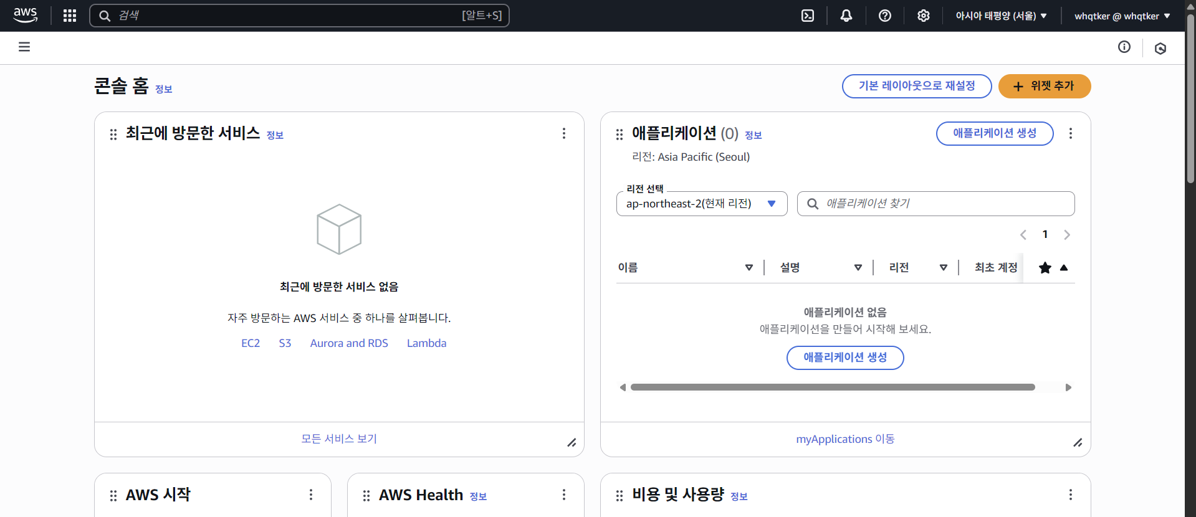Click myApplications 이동 link
This screenshot has width=1196, height=517.
pos(845,439)
